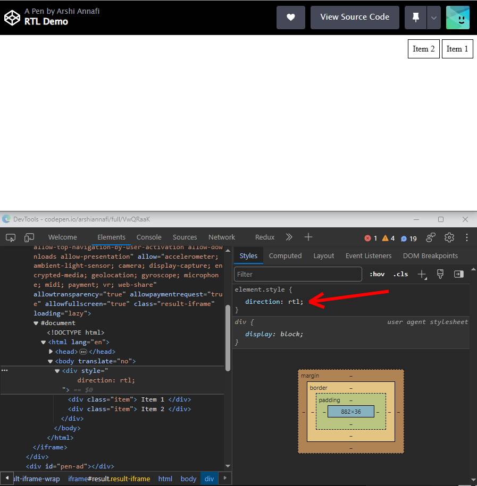Image resolution: width=477 pixels, height=486 pixels.
Task: Select the Event Listeners pane tab
Action: (x=369, y=255)
